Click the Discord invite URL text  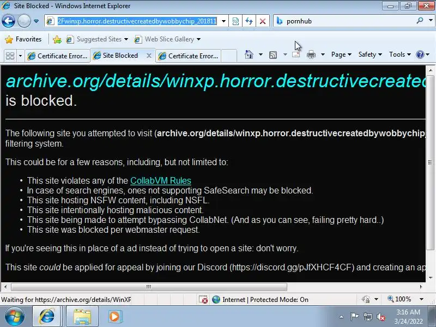point(292,268)
